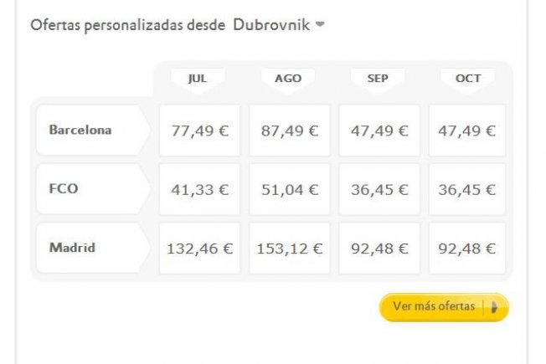This screenshot has width=546, height=364.
Task: Pick the Madrid August fare 153,12 €
Action: pos(290,249)
